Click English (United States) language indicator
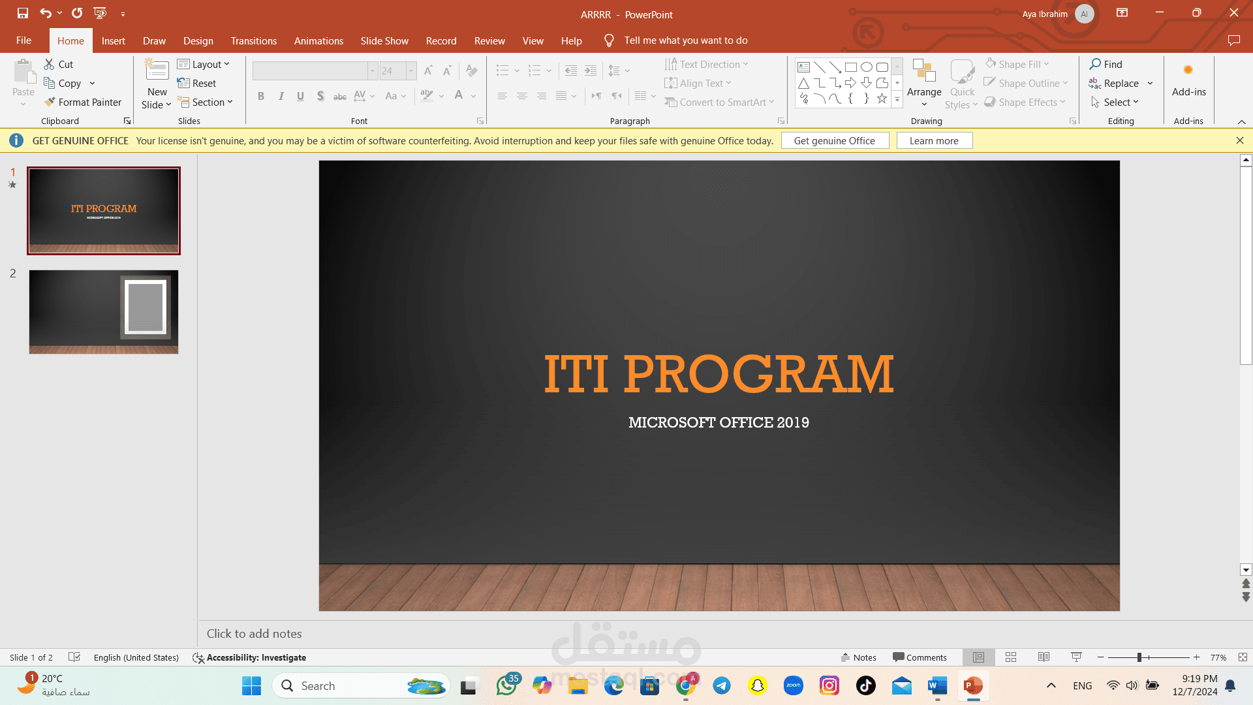The width and height of the screenshot is (1253, 705). point(136,657)
